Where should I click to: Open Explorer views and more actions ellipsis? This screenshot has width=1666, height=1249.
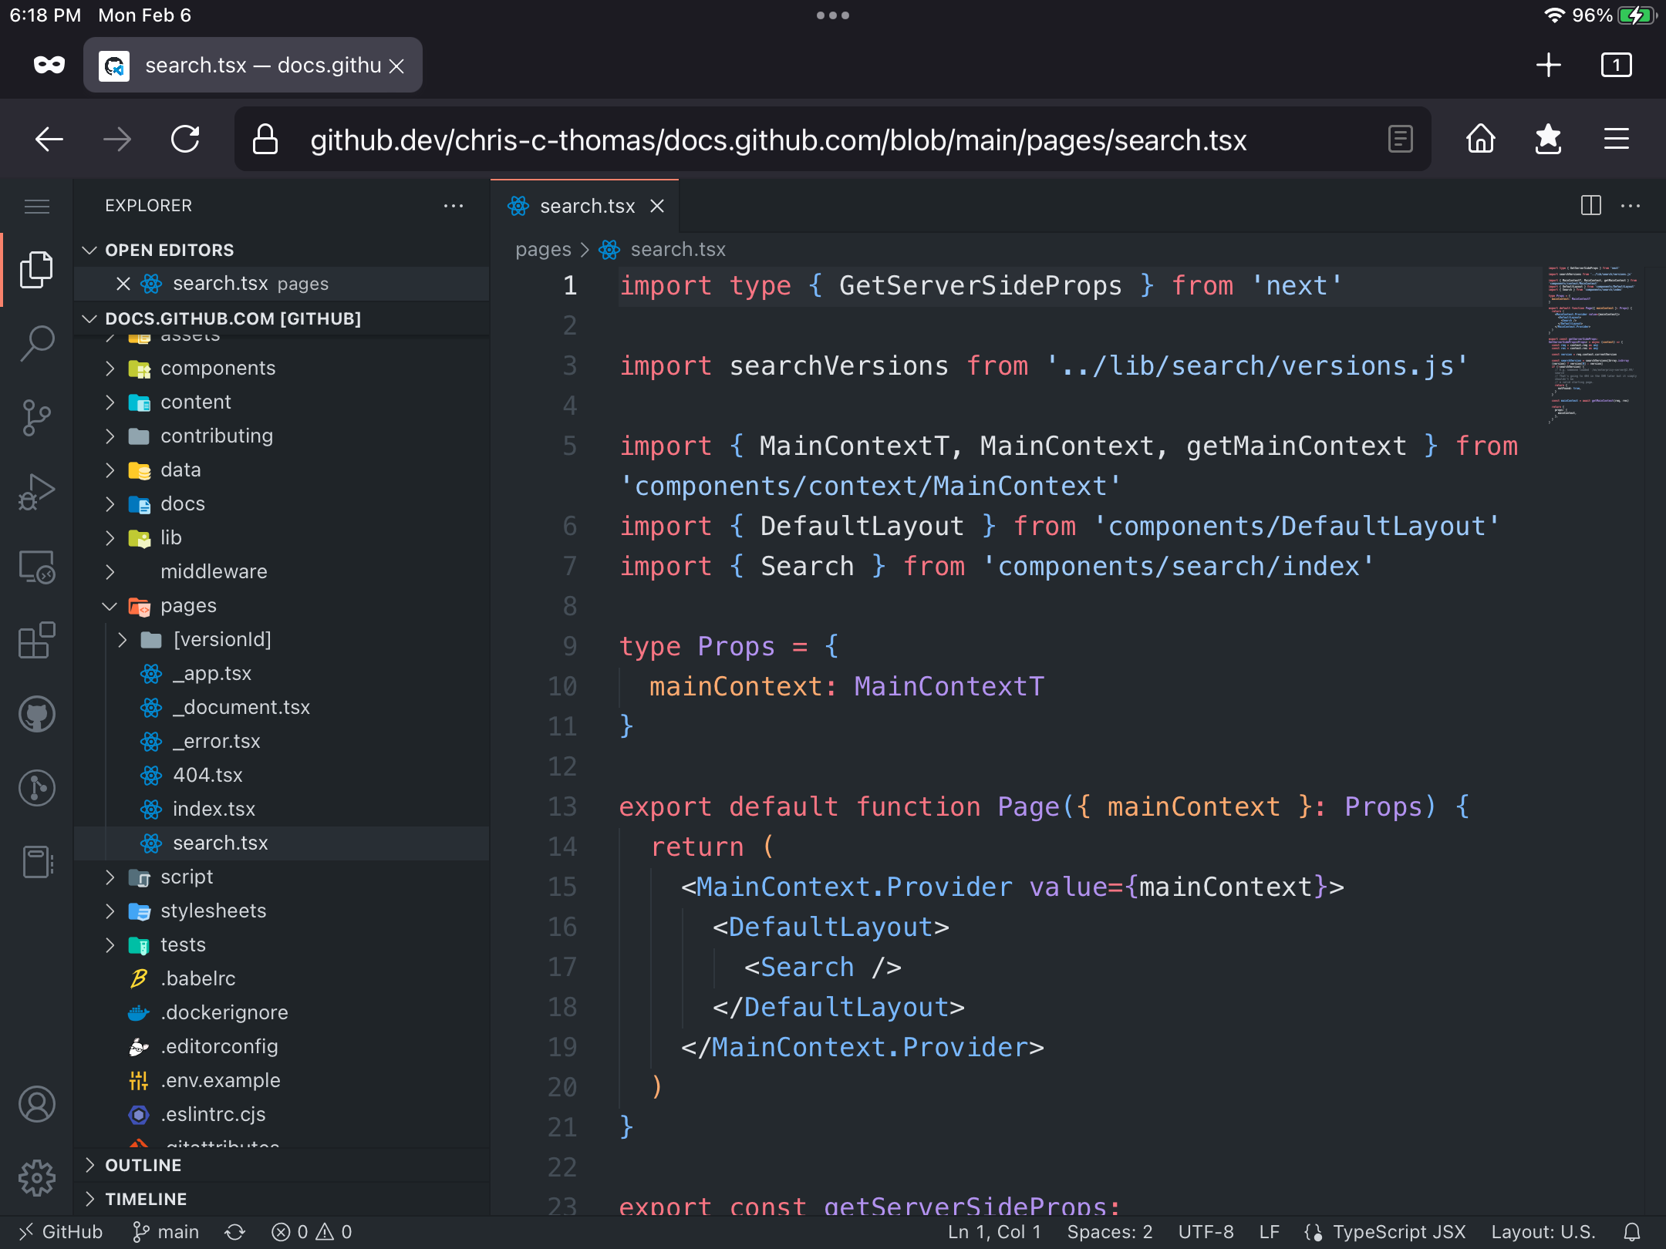coord(454,206)
